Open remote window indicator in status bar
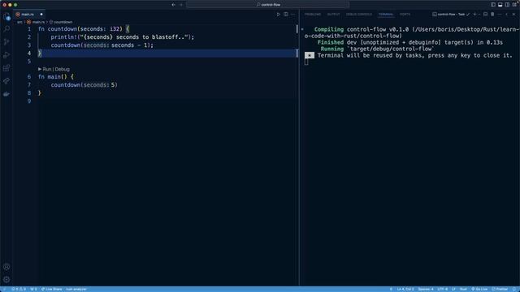 (x=4, y=289)
